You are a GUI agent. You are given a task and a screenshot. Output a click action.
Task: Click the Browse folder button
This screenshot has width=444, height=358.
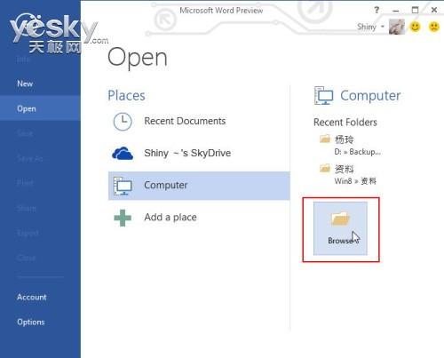340,228
